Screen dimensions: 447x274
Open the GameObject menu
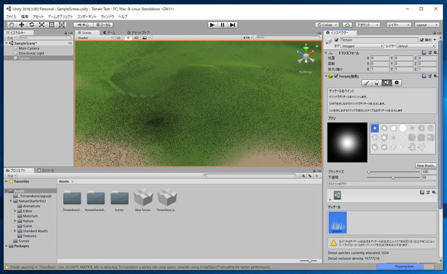click(x=60, y=17)
